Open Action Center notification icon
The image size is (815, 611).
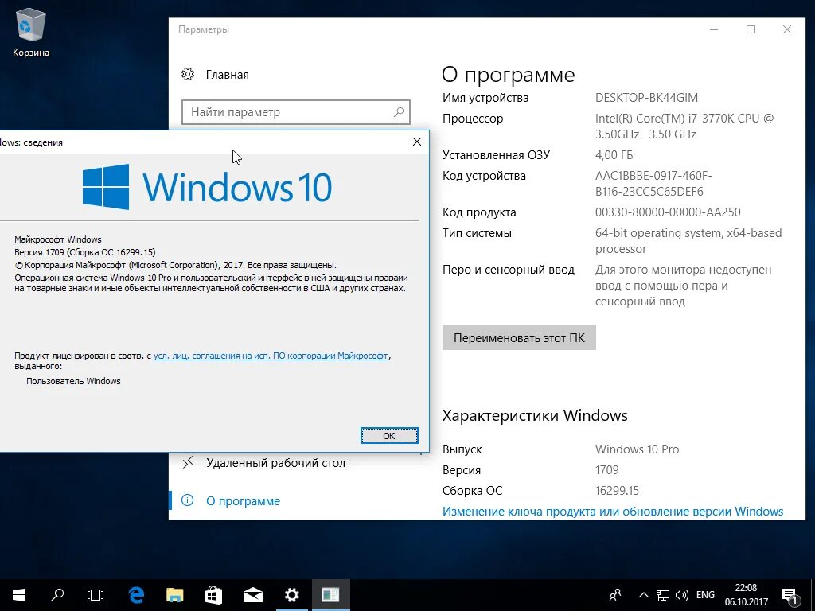coord(790,597)
